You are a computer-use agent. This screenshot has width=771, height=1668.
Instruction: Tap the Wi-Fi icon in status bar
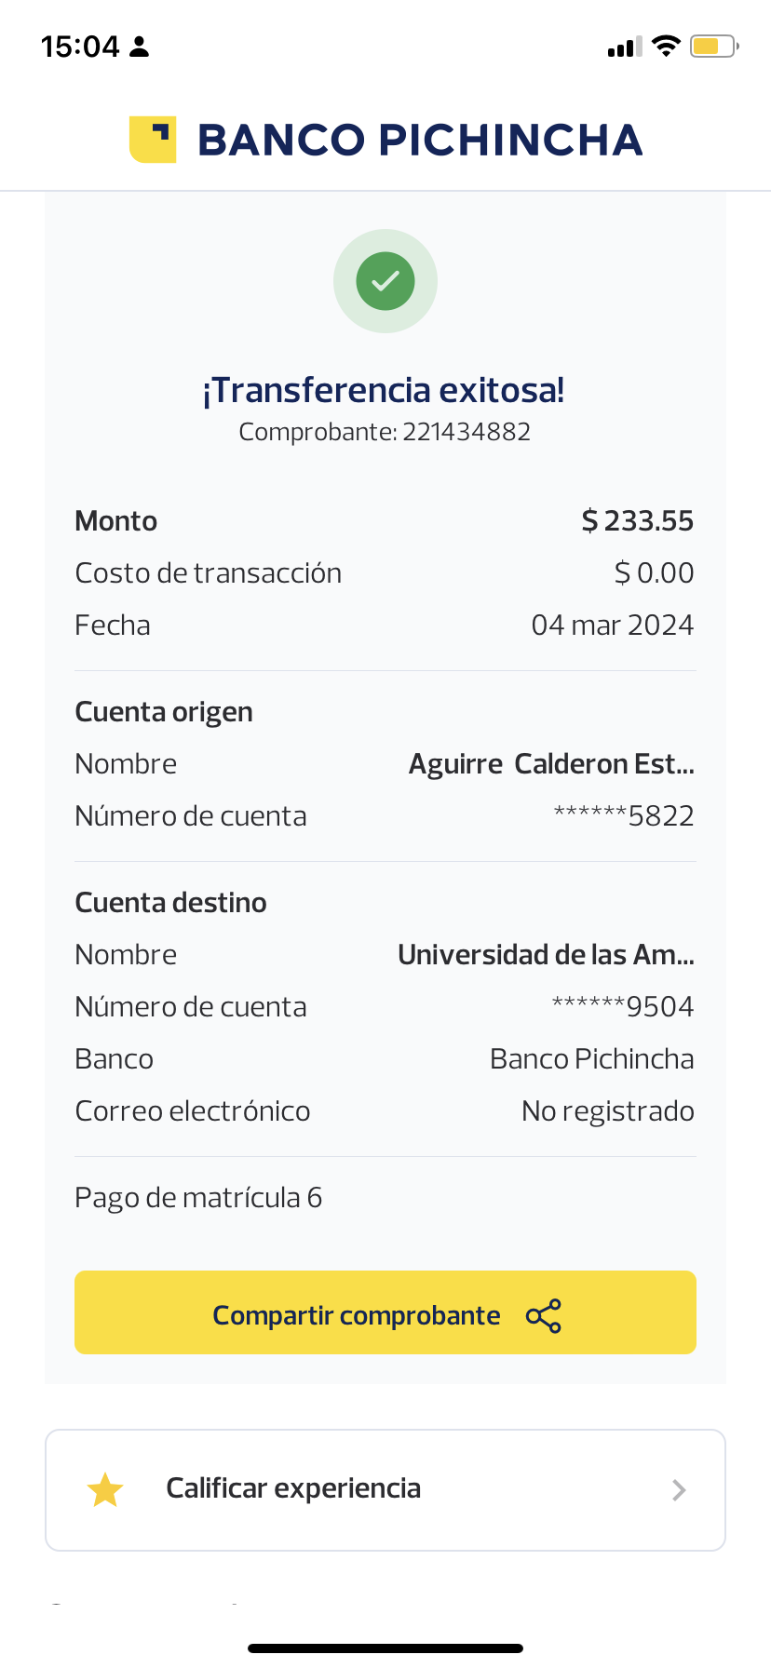[x=666, y=47]
